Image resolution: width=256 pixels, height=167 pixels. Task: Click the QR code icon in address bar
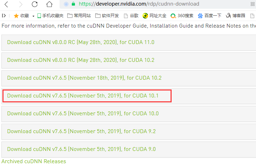(x=252, y=4)
